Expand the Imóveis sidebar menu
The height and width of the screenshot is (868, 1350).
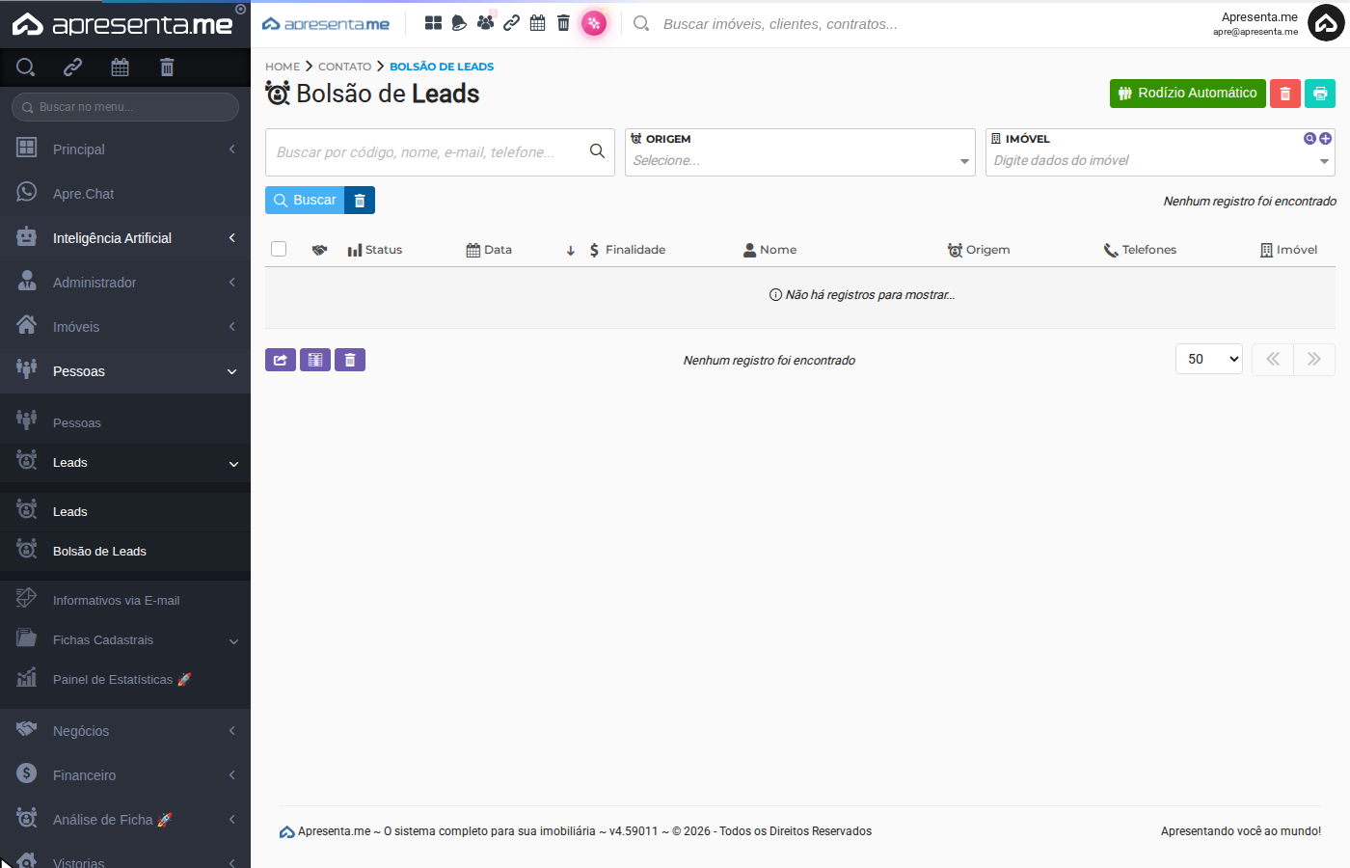pyautogui.click(x=125, y=327)
